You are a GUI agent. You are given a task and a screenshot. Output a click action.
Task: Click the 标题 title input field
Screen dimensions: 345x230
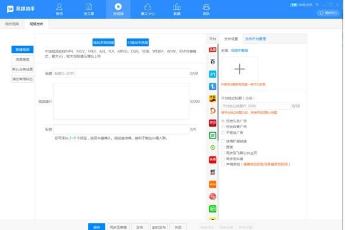point(121,74)
